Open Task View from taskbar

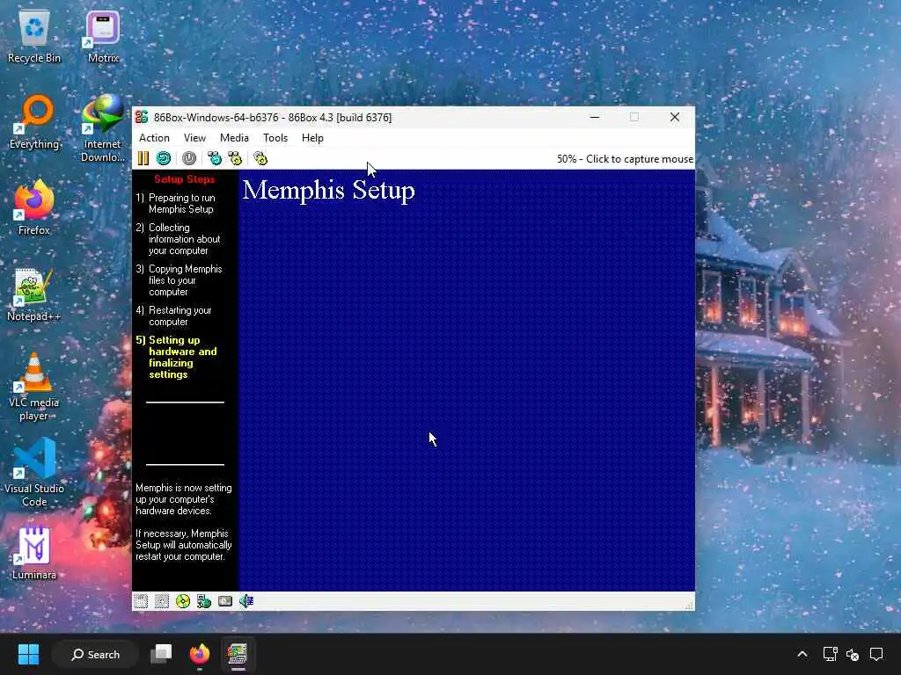(x=162, y=654)
